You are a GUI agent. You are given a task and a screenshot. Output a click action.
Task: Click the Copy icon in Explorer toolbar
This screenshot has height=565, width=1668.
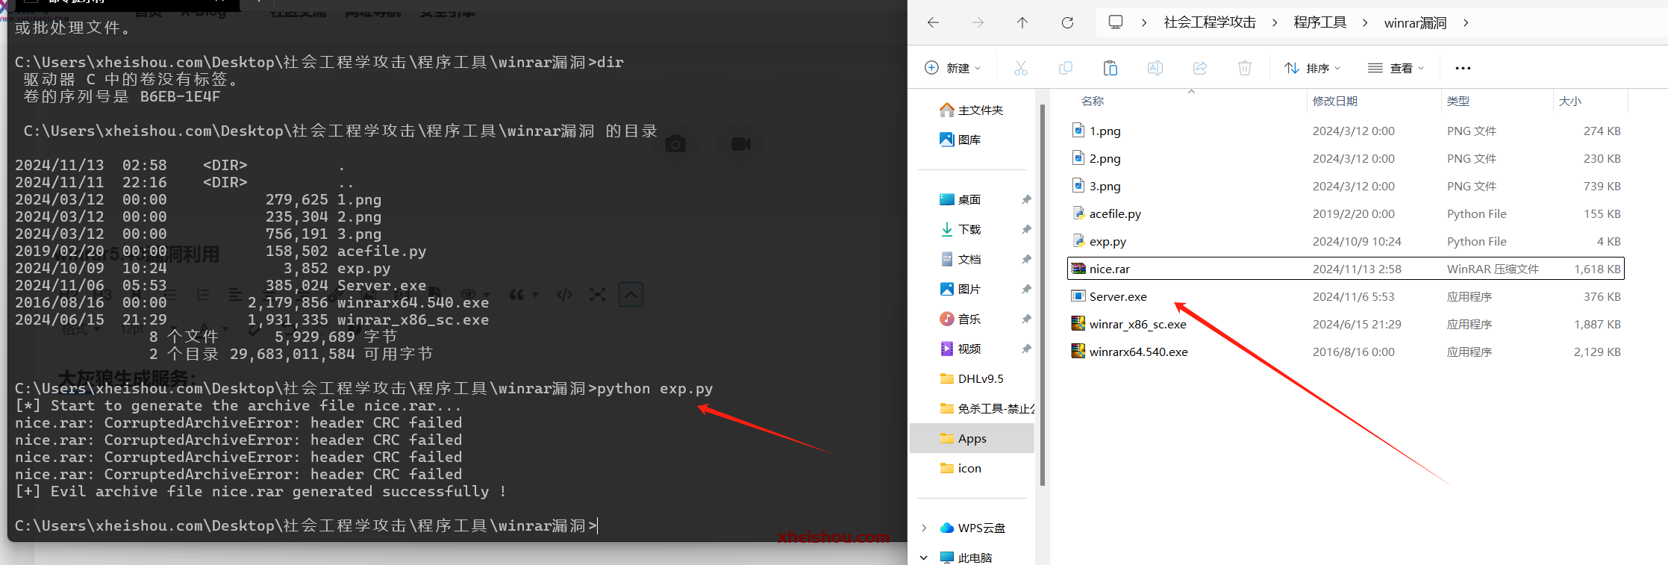tap(1066, 68)
